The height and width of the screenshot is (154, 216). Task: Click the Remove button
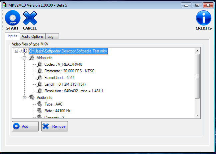[x=55, y=126]
